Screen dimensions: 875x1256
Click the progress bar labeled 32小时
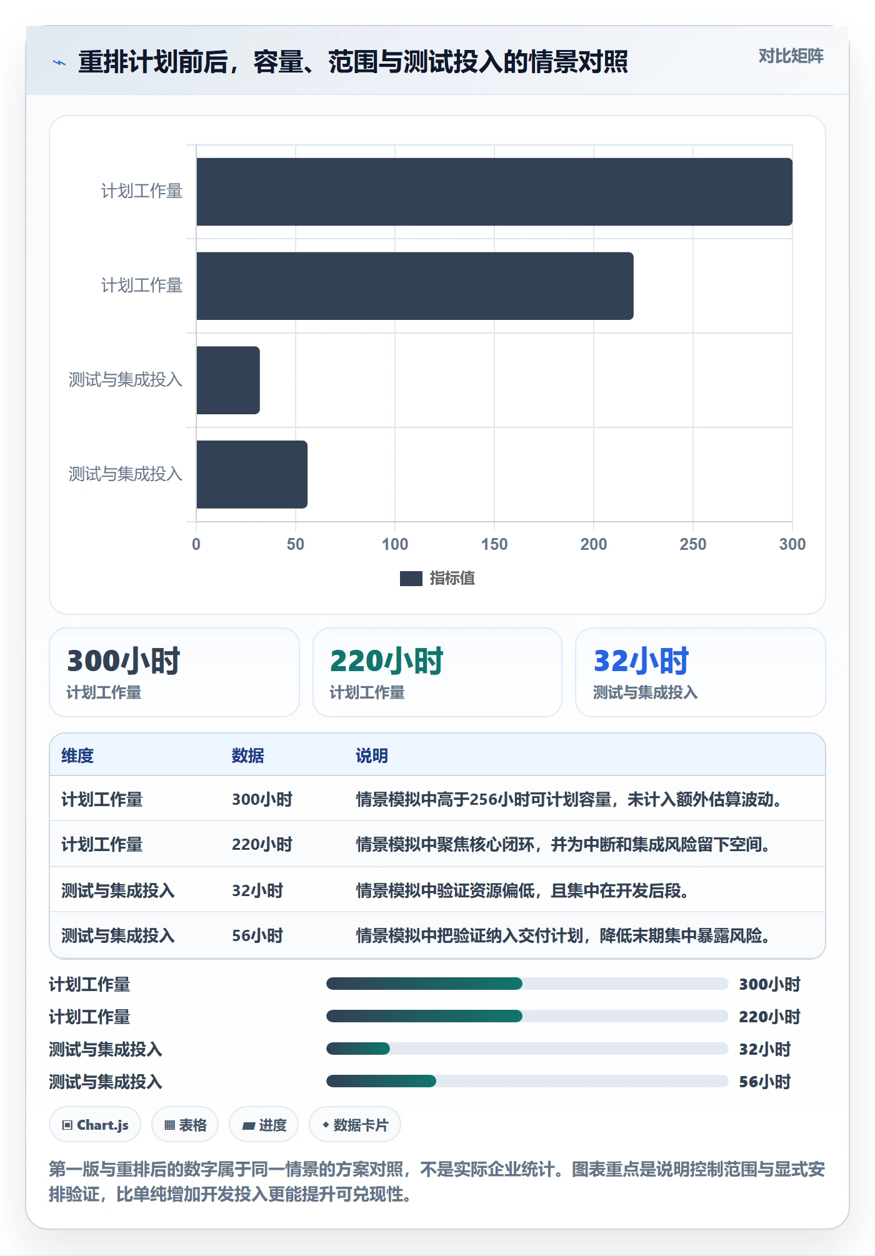pyautogui.click(x=527, y=1049)
